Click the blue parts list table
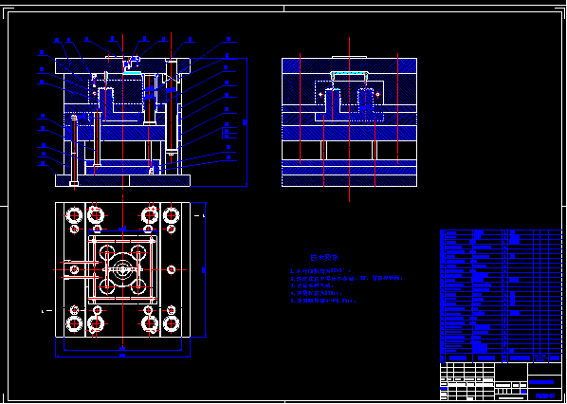 (x=501, y=296)
